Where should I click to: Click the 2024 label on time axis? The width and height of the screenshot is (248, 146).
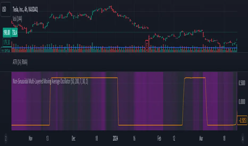click(115, 138)
